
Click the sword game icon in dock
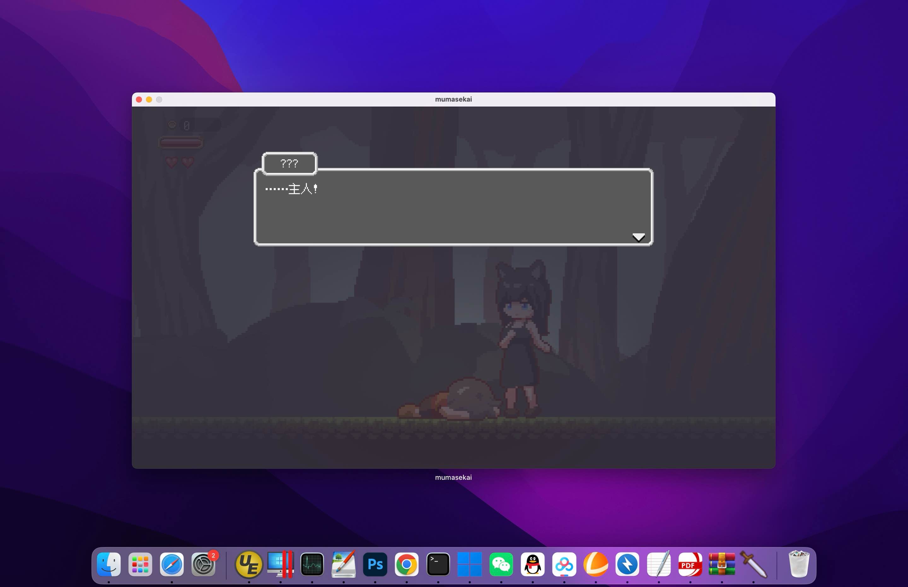tap(753, 564)
